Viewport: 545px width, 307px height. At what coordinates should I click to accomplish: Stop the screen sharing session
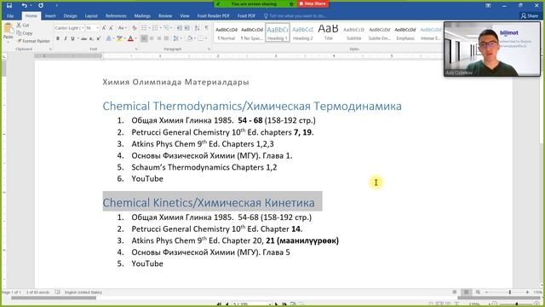313,3
